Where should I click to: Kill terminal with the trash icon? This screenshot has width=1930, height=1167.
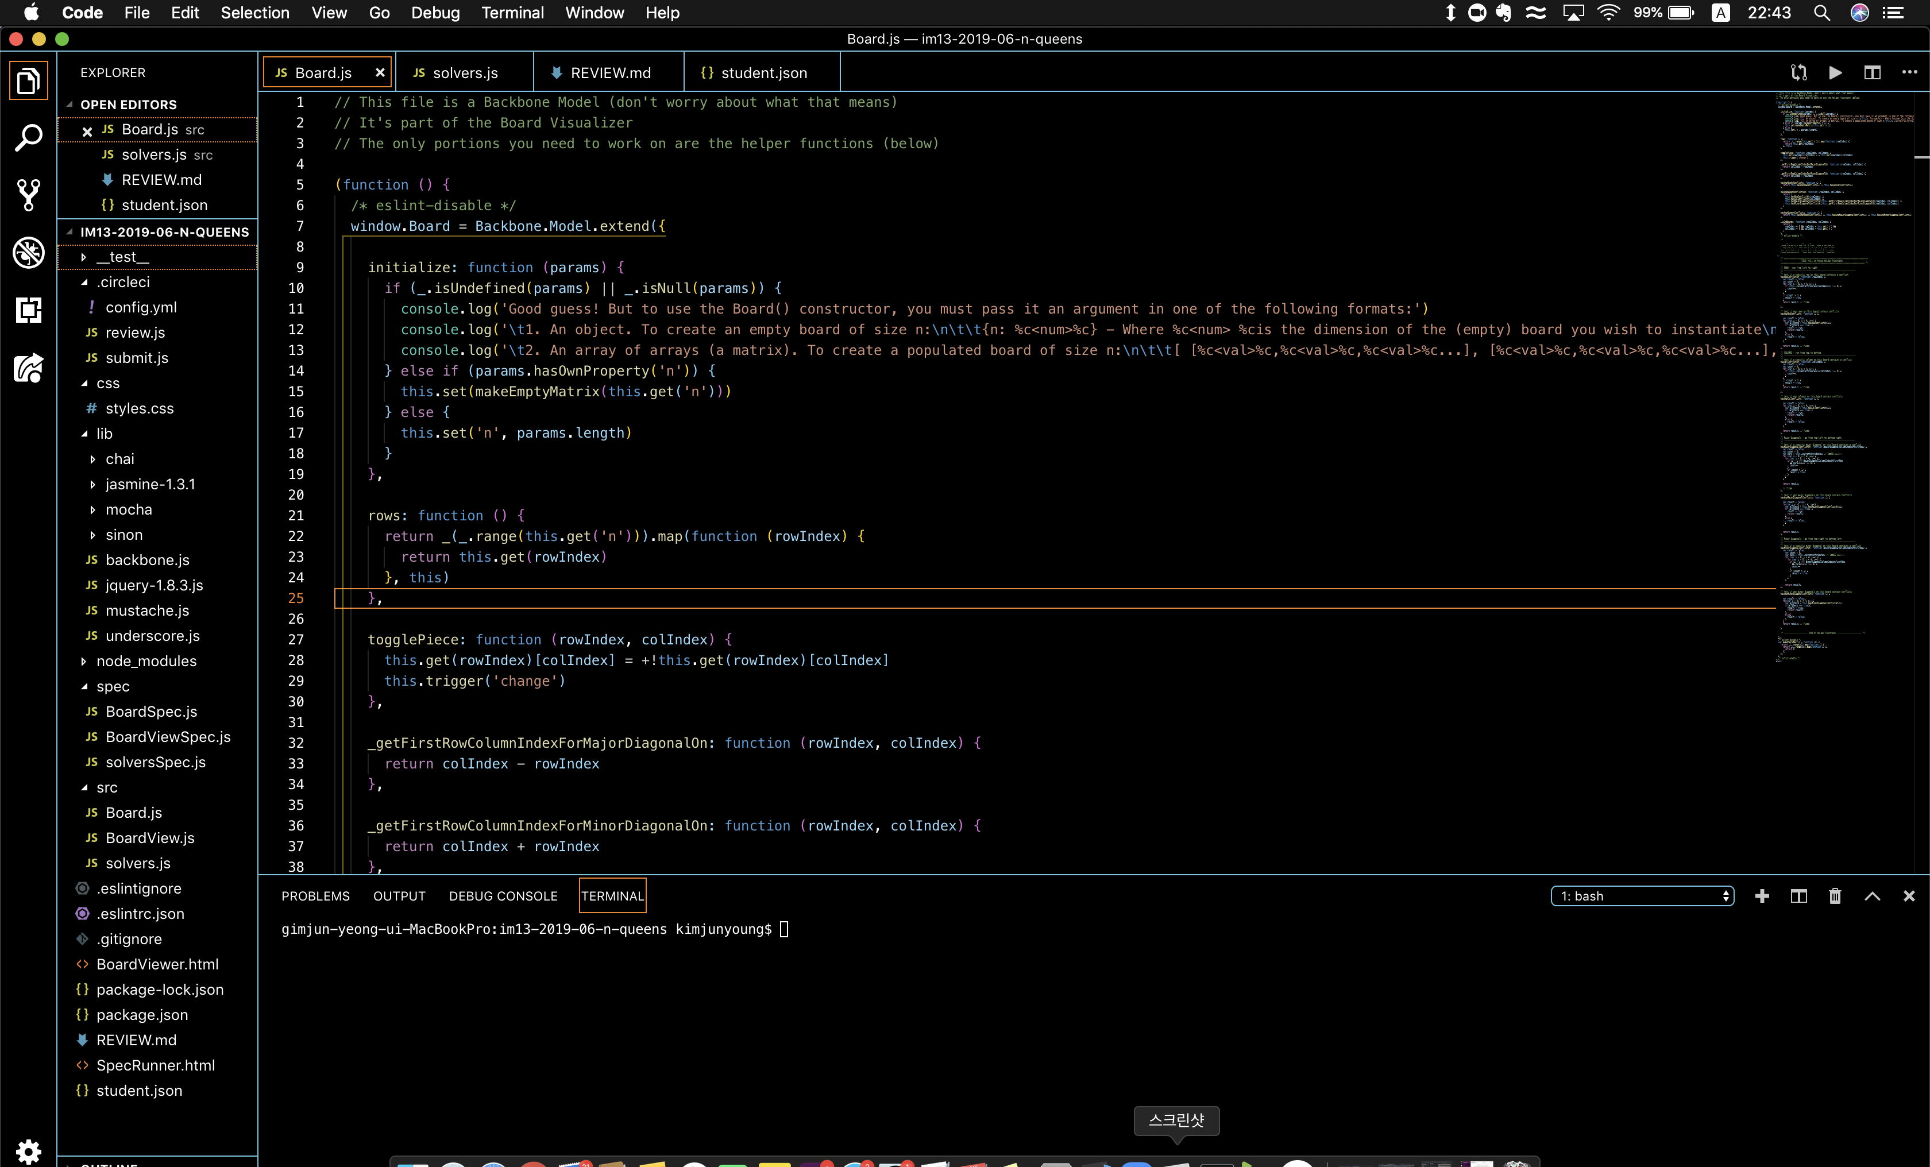point(1835,896)
